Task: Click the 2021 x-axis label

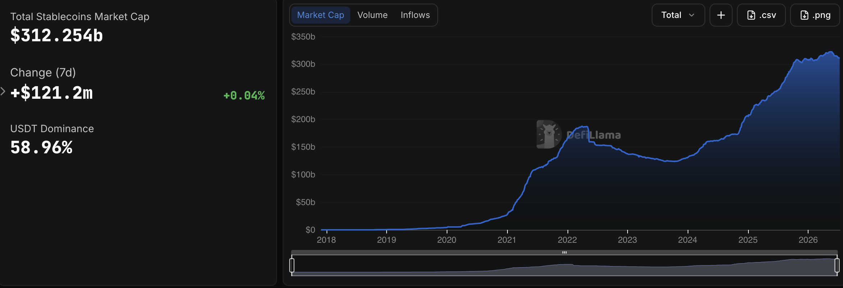Action: [507, 240]
